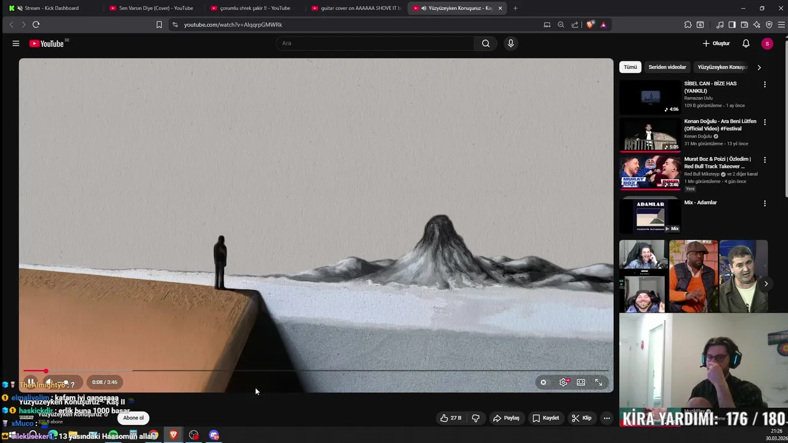Share this page from the address bar

click(575, 25)
